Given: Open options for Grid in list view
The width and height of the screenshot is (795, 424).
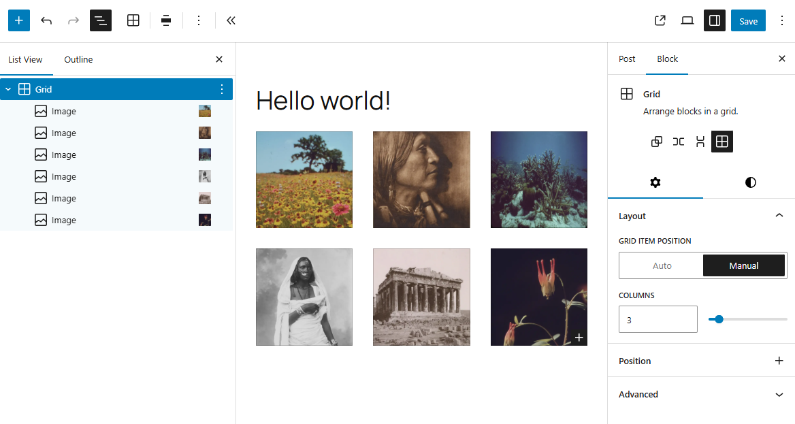Looking at the screenshot, I should pos(222,89).
